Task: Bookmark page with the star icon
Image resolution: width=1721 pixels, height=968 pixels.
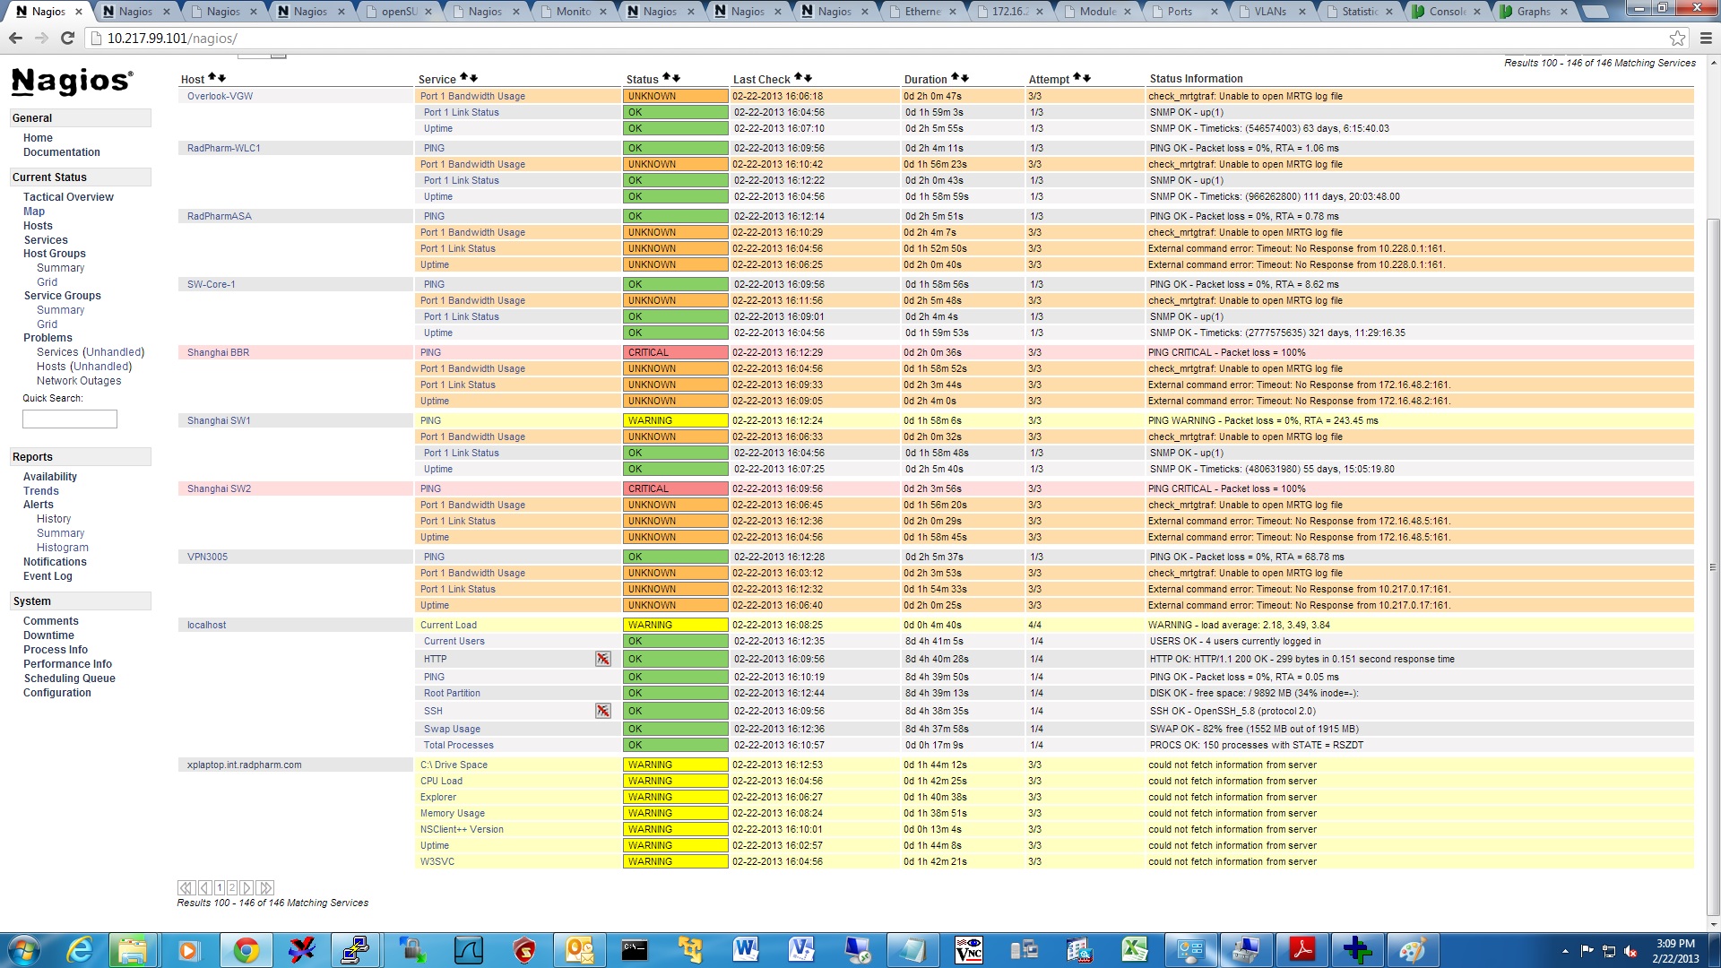Action: pos(1677,38)
